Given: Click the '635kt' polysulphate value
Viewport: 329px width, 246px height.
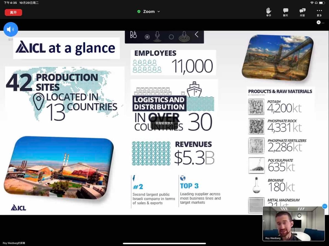Looking at the screenshot, I should [282, 167].
